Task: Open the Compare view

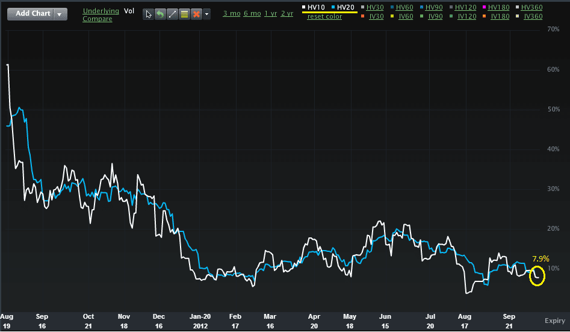Action: [97, 19]
